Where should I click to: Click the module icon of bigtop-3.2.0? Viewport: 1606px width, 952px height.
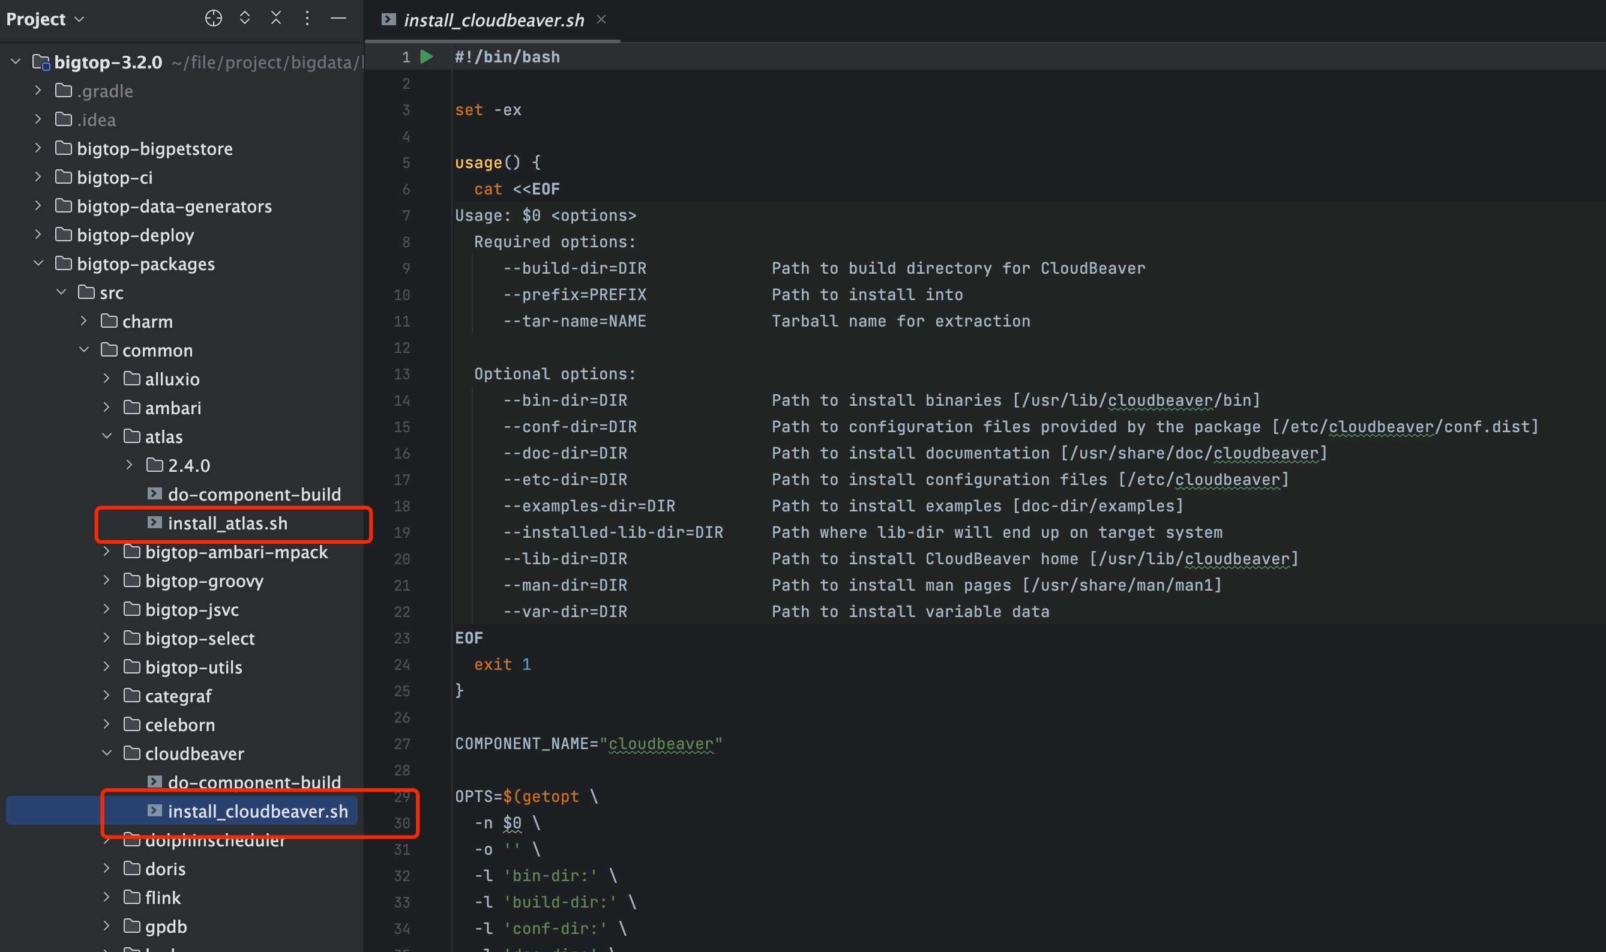(41, 62)
